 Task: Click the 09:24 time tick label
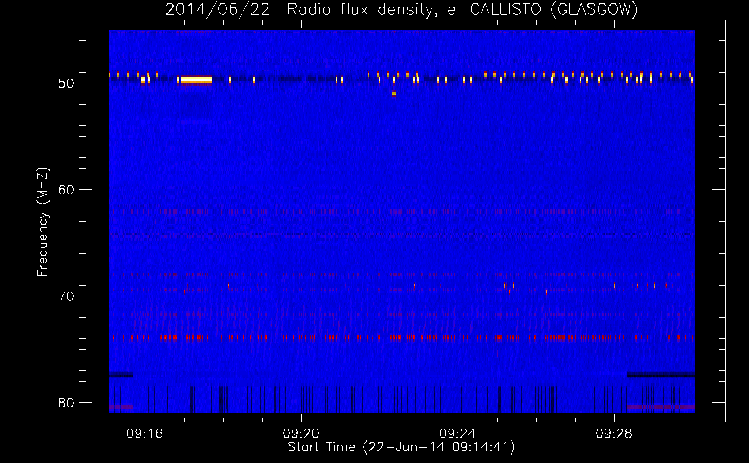click(x=458, y=434)
